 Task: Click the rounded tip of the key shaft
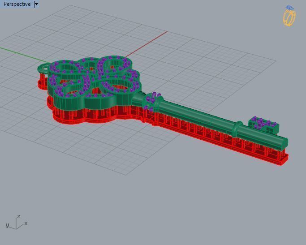[284, 142]
